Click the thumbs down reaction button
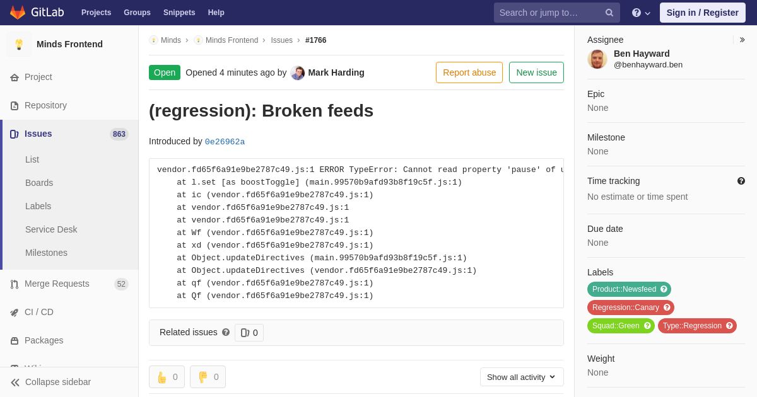The height and width of the screenshot is (397, 757). tap(208, 377)
